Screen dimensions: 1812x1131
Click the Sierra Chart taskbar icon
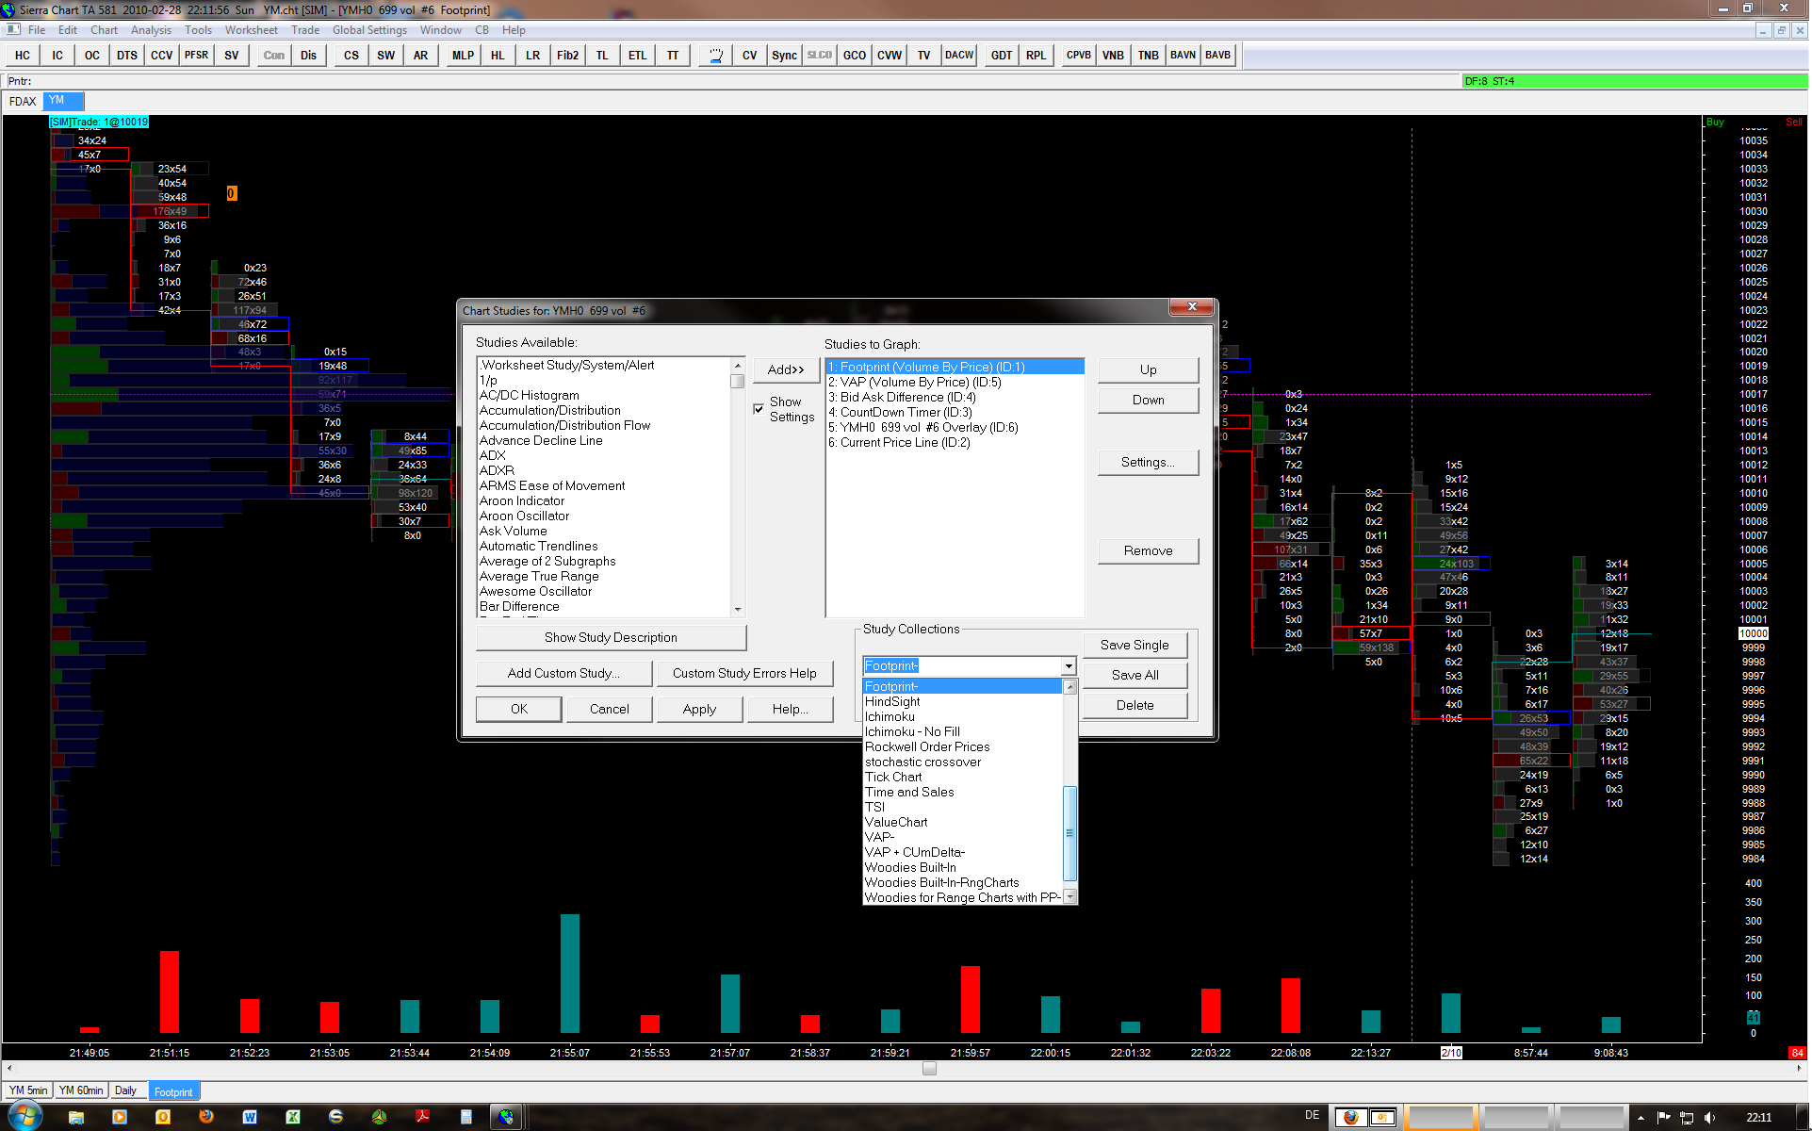[507, 1117]
